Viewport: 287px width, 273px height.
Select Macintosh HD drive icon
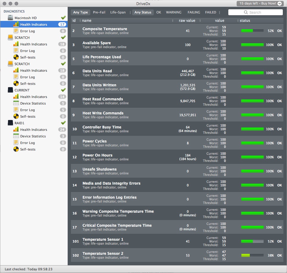tap(10, 18)
